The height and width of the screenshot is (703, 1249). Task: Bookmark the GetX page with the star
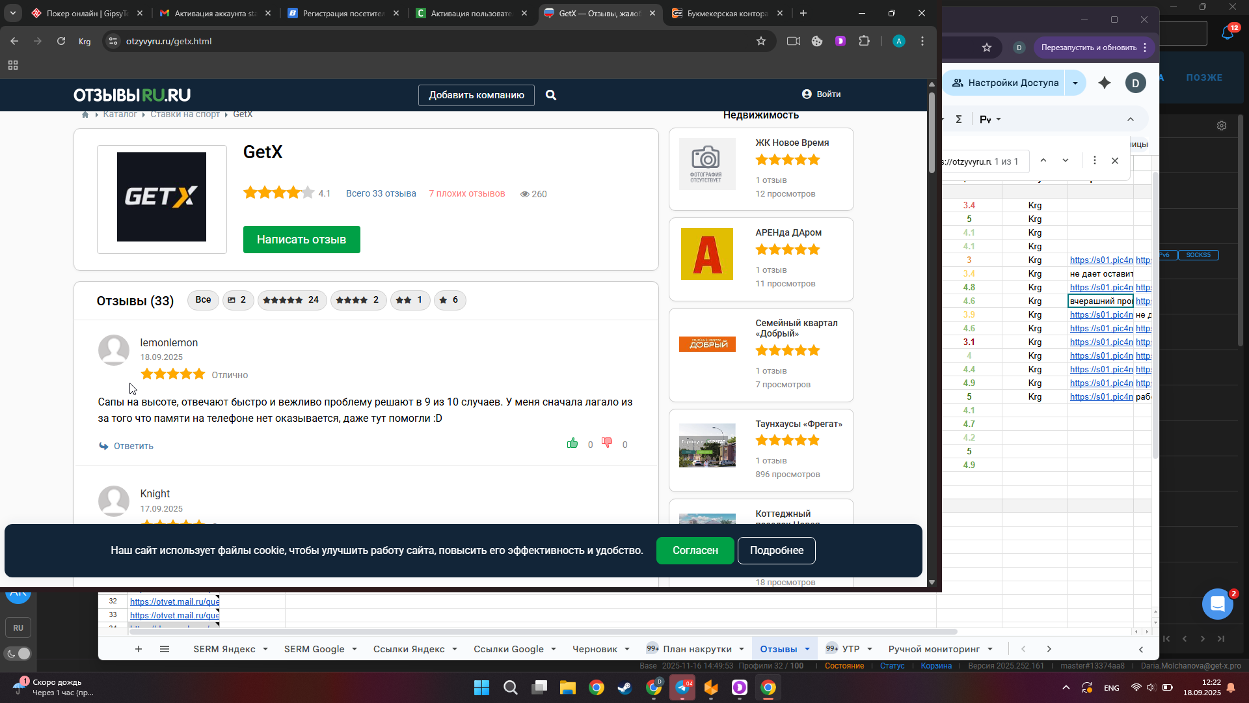[761, 41]
